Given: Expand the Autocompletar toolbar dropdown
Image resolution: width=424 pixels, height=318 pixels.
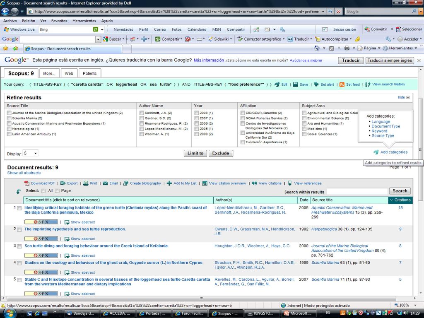Looking at the screenshot, I should 350,39.
